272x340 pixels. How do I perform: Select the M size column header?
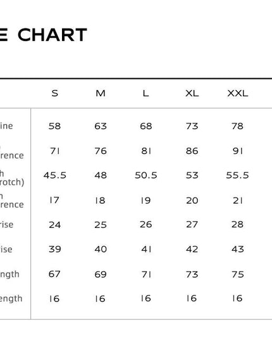[101, 94]
